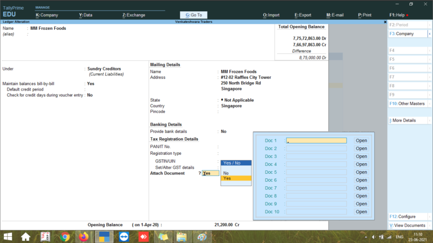433x243 pixels.
Task: Click the Doc 2 input field
Action: tap(316, 148)
